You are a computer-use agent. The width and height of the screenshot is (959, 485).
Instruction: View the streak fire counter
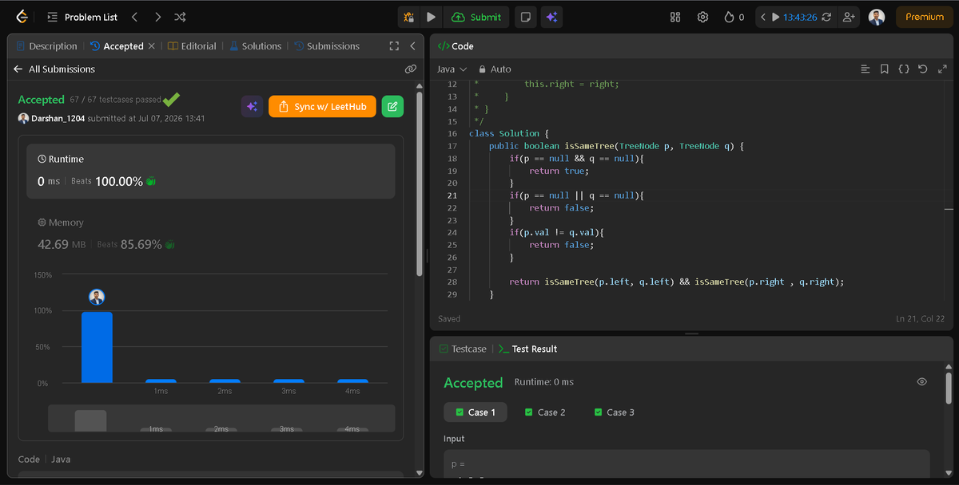pyautogui.click(x=734, y=17)
